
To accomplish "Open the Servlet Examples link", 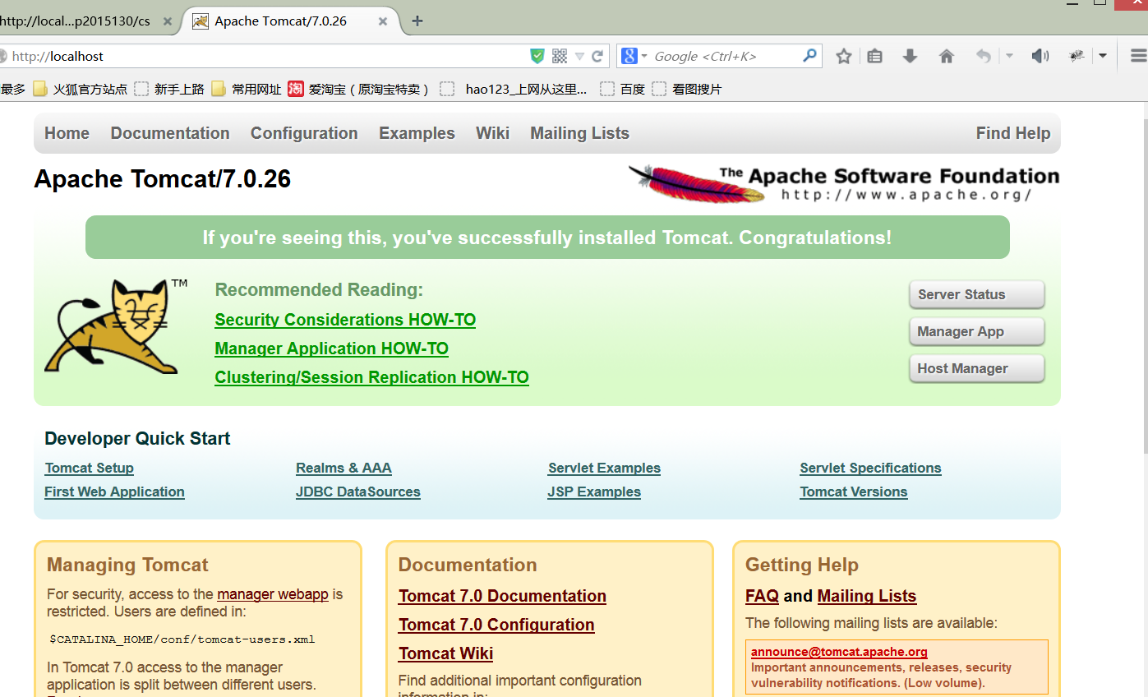I will tap(604, 468).
